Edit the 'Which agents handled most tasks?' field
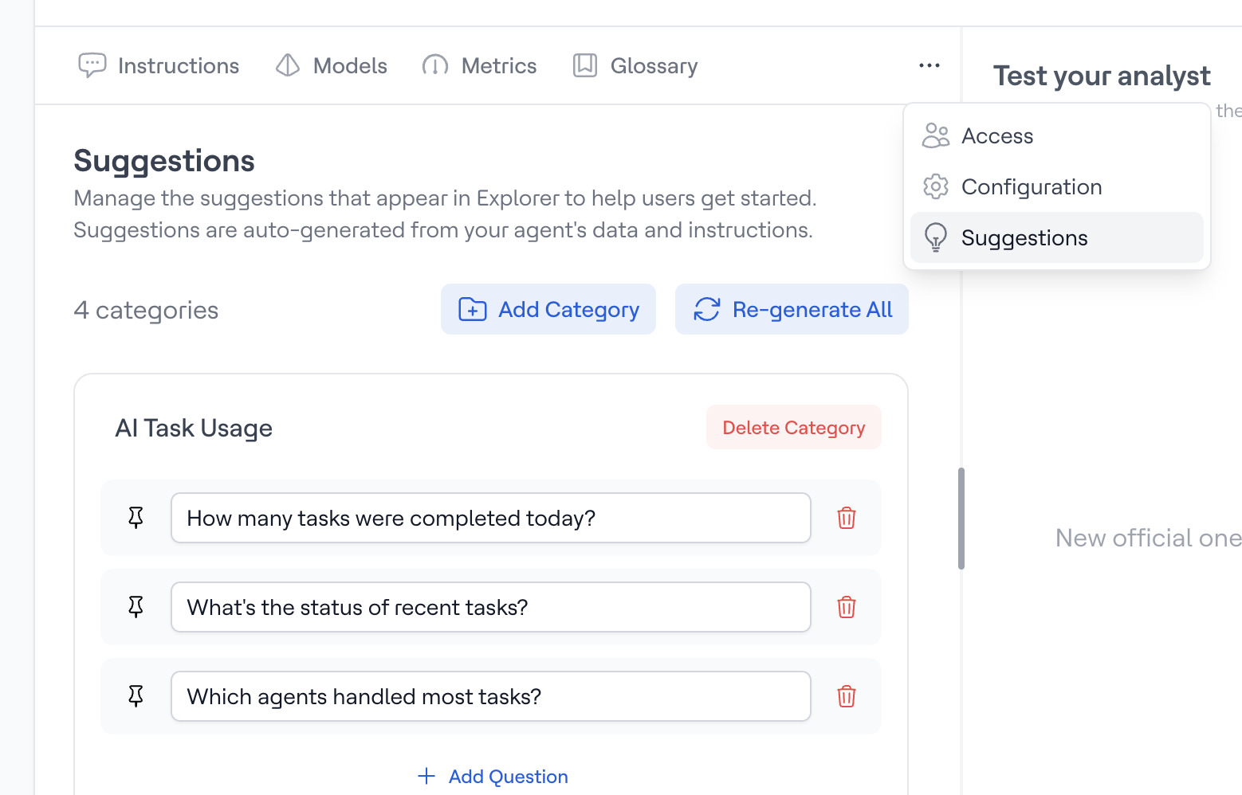The width and height of the screenshot is (1242, 795). click(x=490, y=696)
